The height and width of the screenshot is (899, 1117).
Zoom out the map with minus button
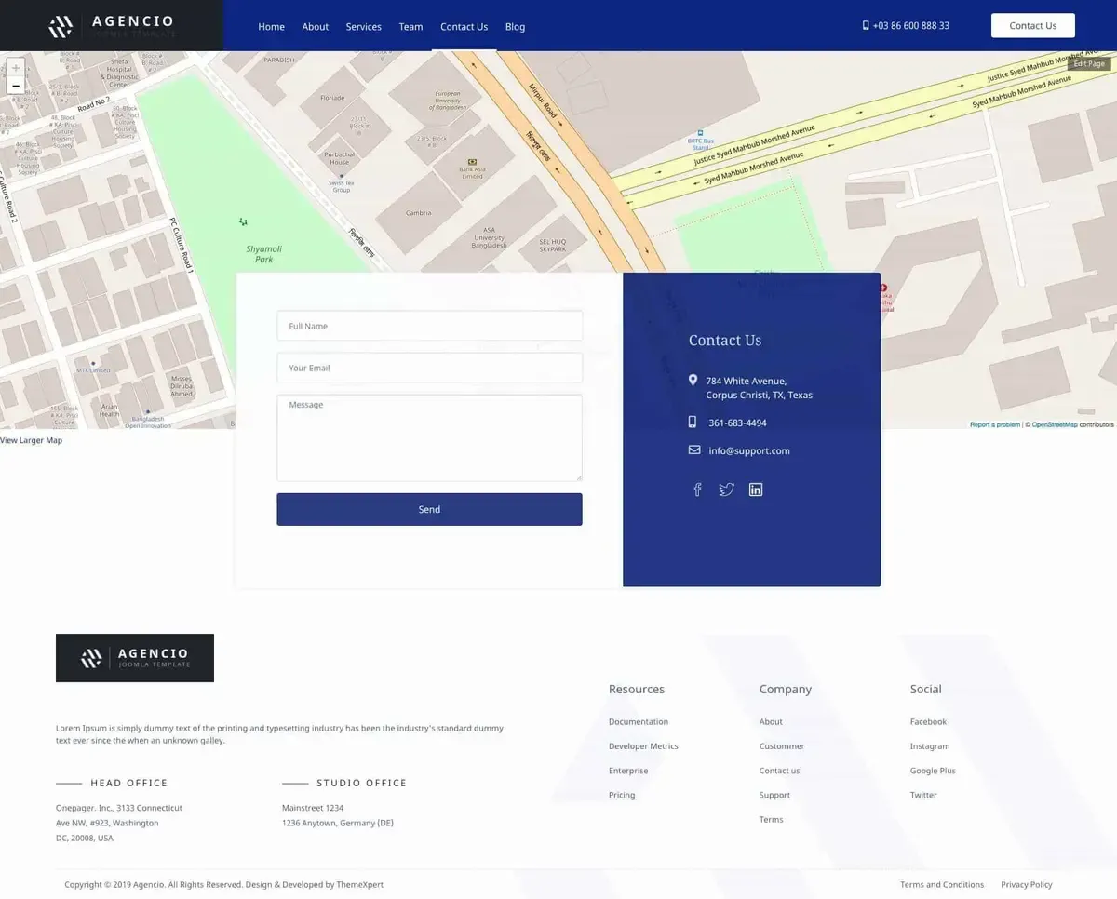(16, 86)
